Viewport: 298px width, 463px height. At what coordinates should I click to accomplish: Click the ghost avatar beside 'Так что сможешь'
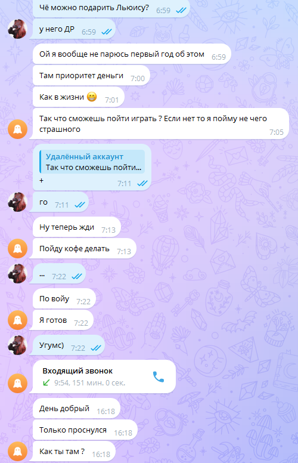[x=17, y=129]
